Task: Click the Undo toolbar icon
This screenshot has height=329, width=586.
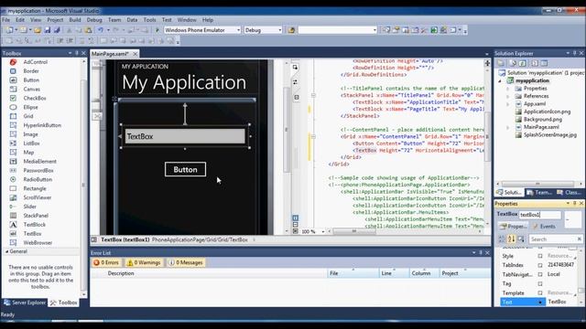Action: tap(101, 30)
